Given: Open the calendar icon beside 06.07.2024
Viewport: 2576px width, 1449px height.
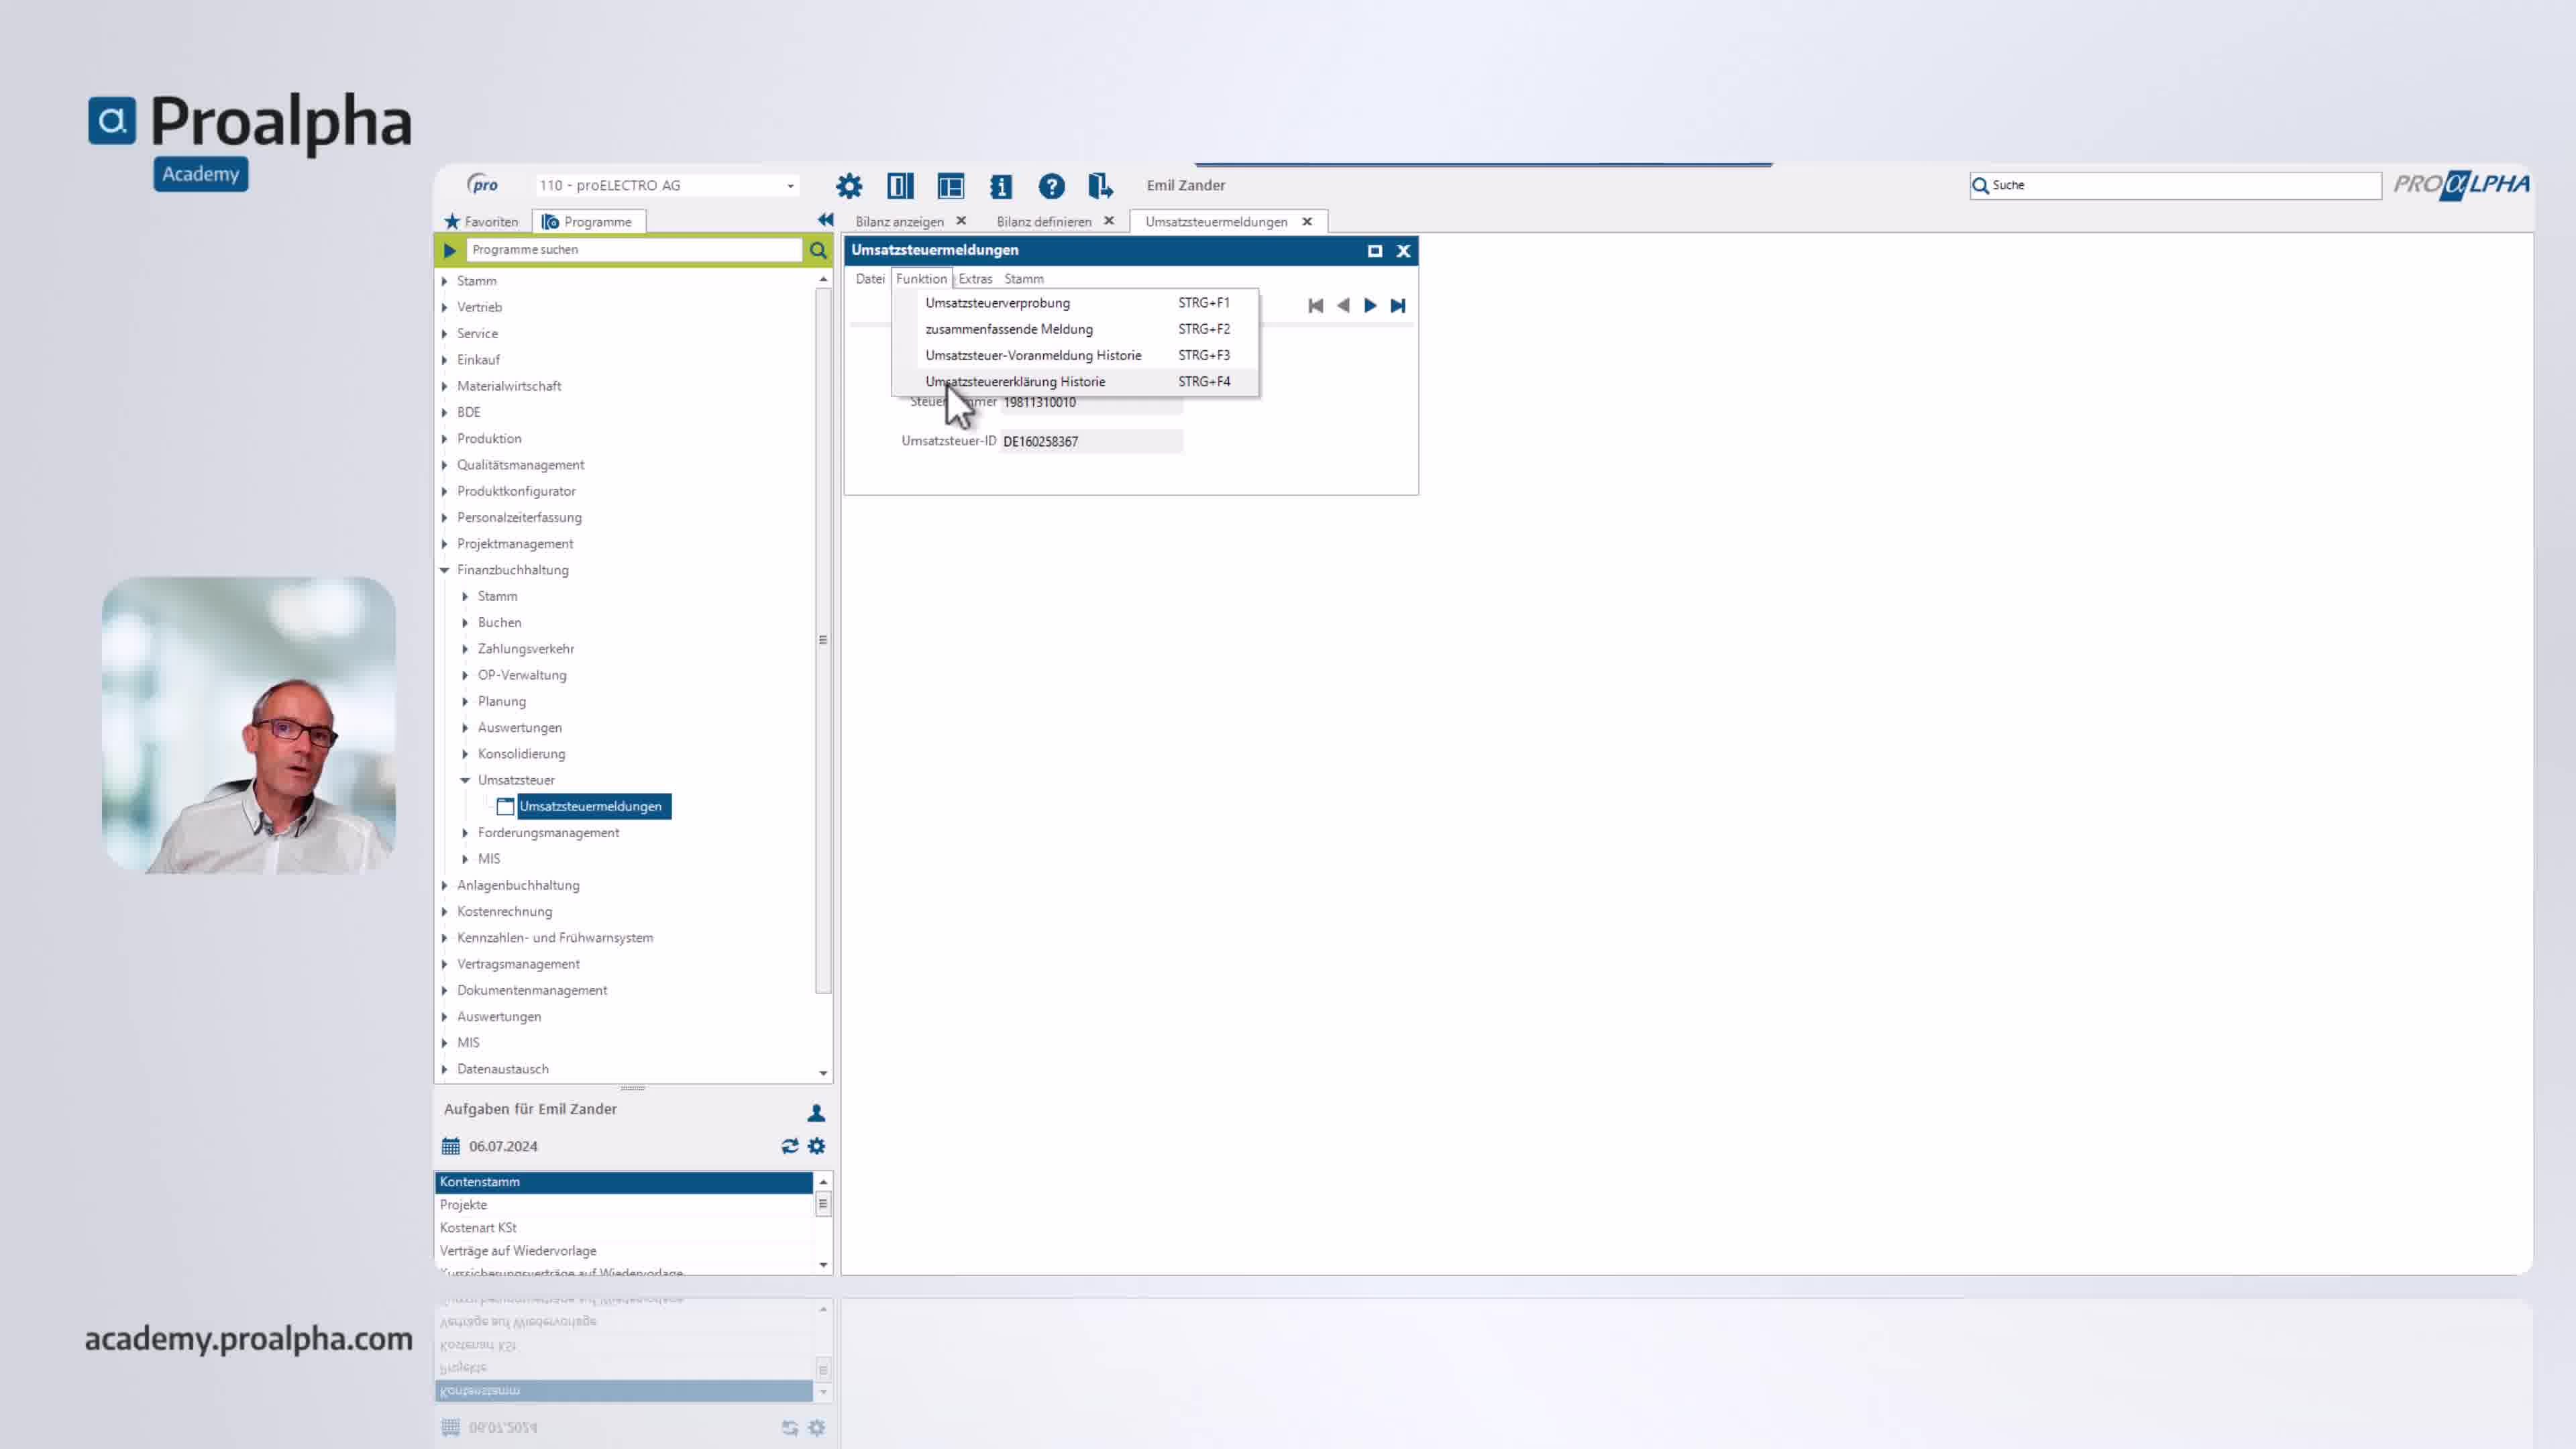Looking at the screenshot, I should [x=451, y=1146].
